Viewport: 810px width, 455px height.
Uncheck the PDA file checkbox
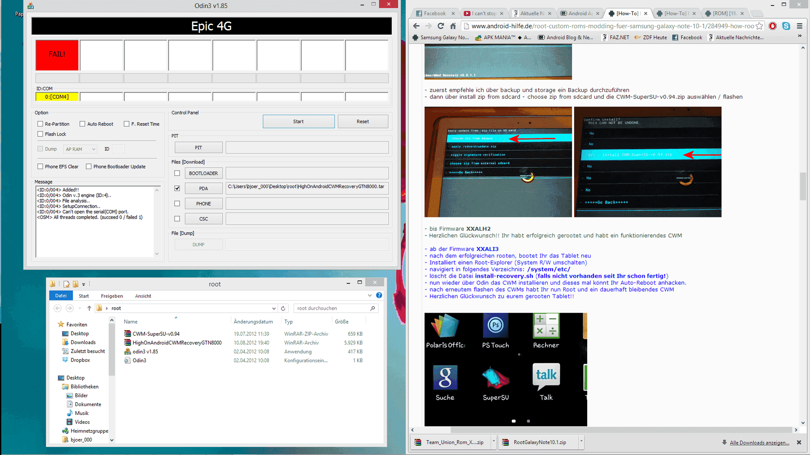[x=177, y=189]
